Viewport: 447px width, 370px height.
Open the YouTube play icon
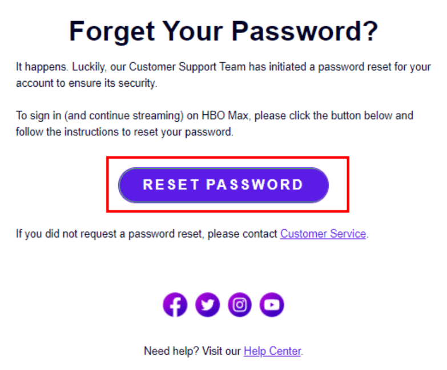(x=272, y=305)
